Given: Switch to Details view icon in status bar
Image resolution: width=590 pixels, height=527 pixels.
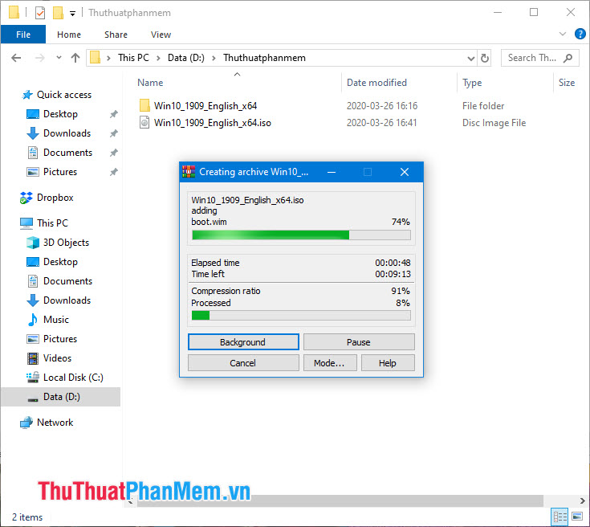Looking at the screenshot, I should pyautogui.click(x=560, y=517).
